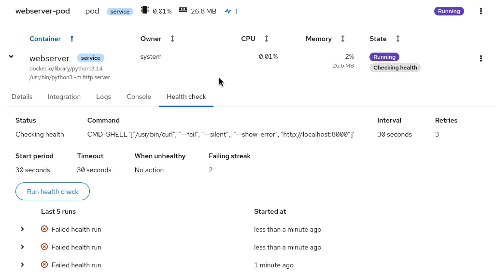Image resolution: width=496 pixels, height=277 pixels.
Task: Click the Container column header
Action: pos(45,39)
